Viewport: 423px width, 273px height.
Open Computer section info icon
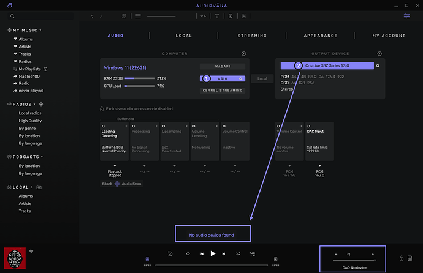pyautogui.click(x=243, y=54)
